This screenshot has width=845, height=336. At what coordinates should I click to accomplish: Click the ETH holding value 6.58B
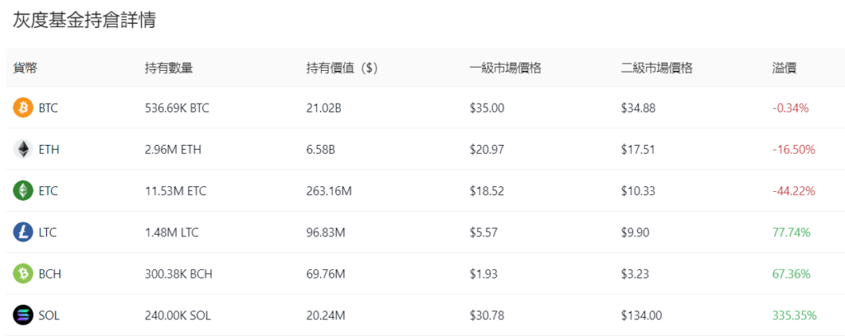(x=320, y=149)
